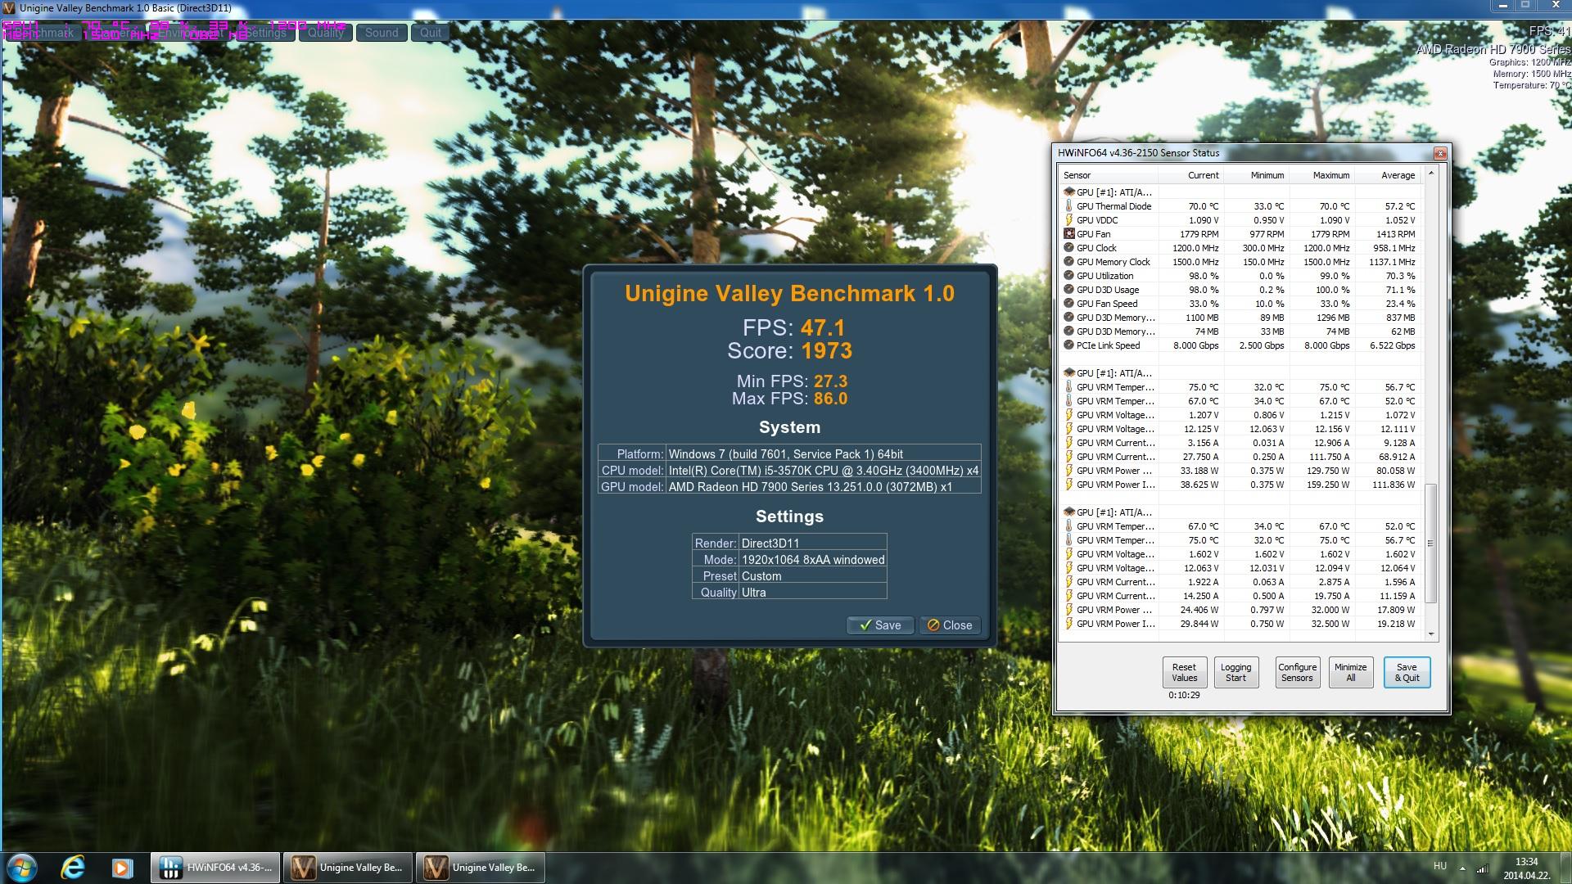The height and width of the screenshot is (884, 1572).
Task: Click the GPU Clock gauge icon
Action: click(1068, 248)
